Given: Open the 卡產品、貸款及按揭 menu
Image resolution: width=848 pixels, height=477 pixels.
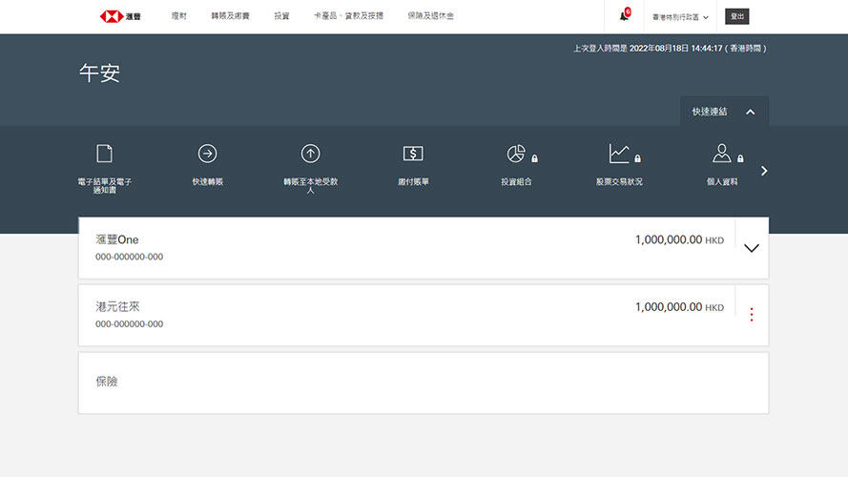Looking at the screenshot, I should tap(349, 16).
